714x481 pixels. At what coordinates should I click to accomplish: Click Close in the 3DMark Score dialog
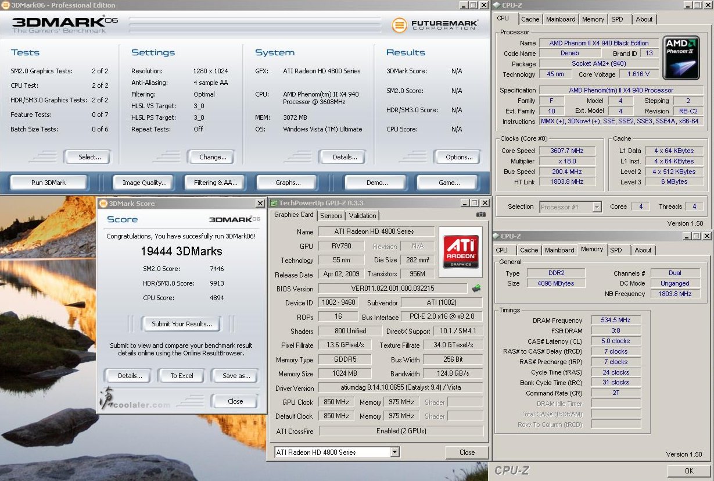click(x=235, y=401)
